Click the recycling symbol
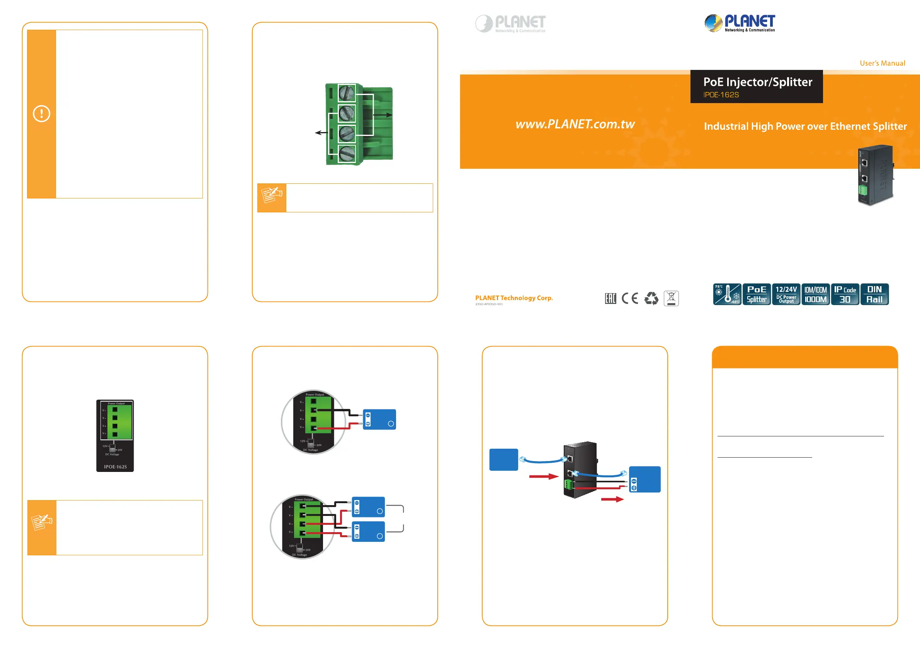920x648 pixels. 651,299
